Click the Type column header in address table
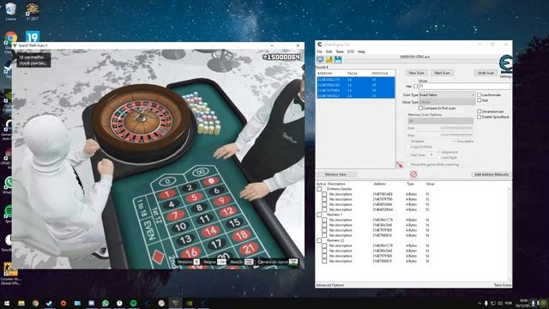This screenshot has height=309, width=549. tap(410, 184)
